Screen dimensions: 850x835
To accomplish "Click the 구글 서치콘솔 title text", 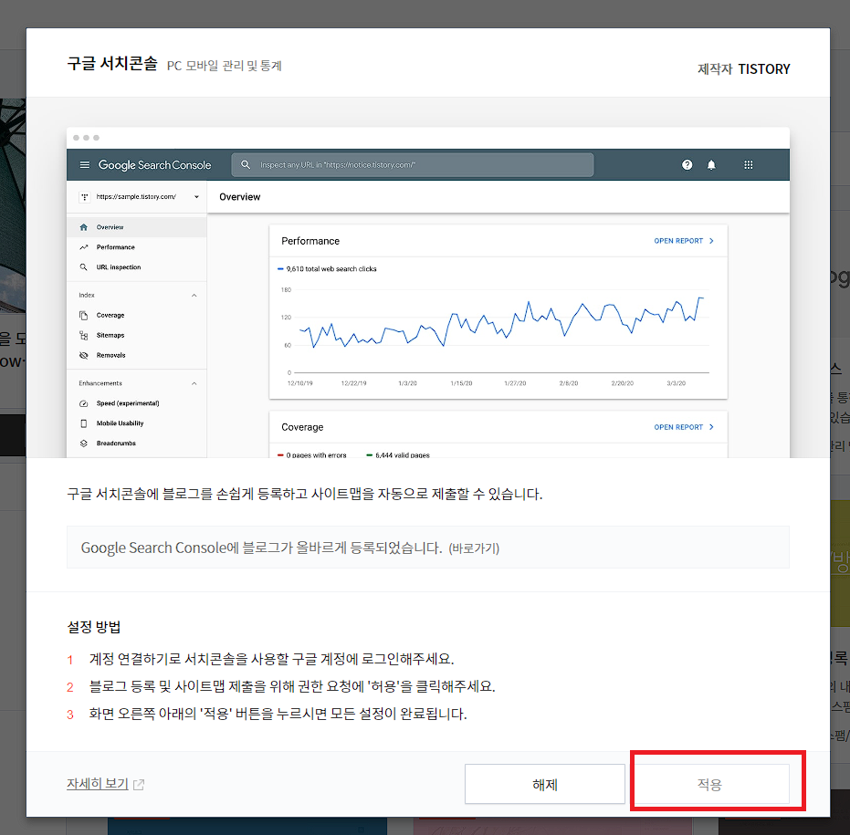I will (112, 63).
